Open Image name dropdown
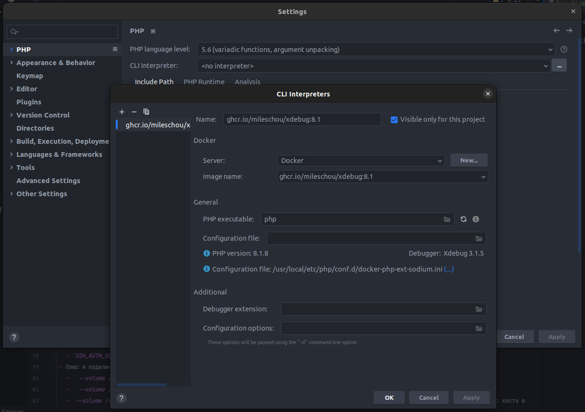The height and width of the screenshot is (412, 585). [x=483, y=177]
